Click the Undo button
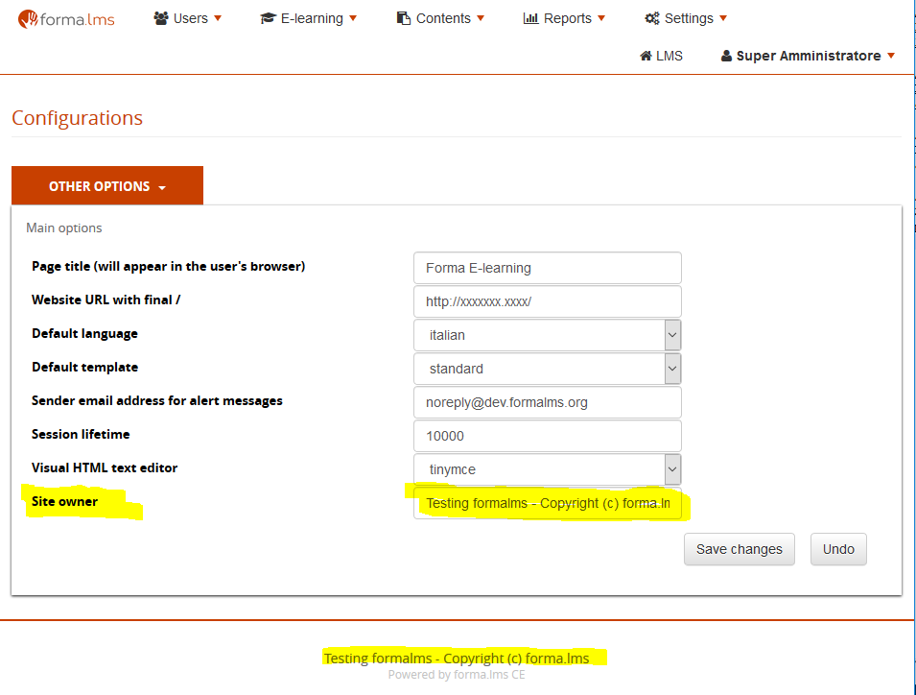Image resolution: width=916 pixels, height=695 pixels. (x=837, y=549)
